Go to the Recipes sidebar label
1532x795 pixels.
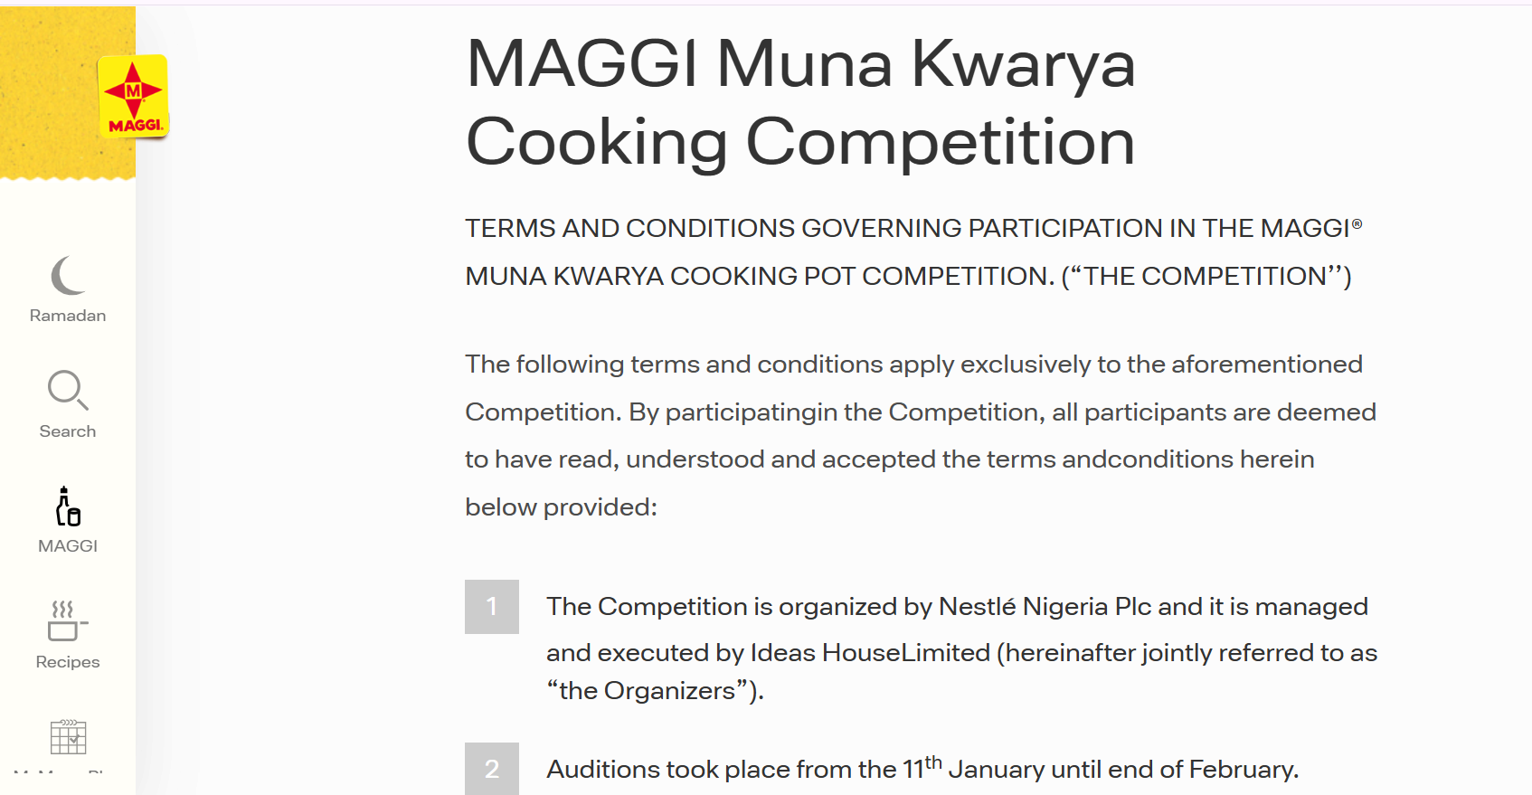point(68,662)
